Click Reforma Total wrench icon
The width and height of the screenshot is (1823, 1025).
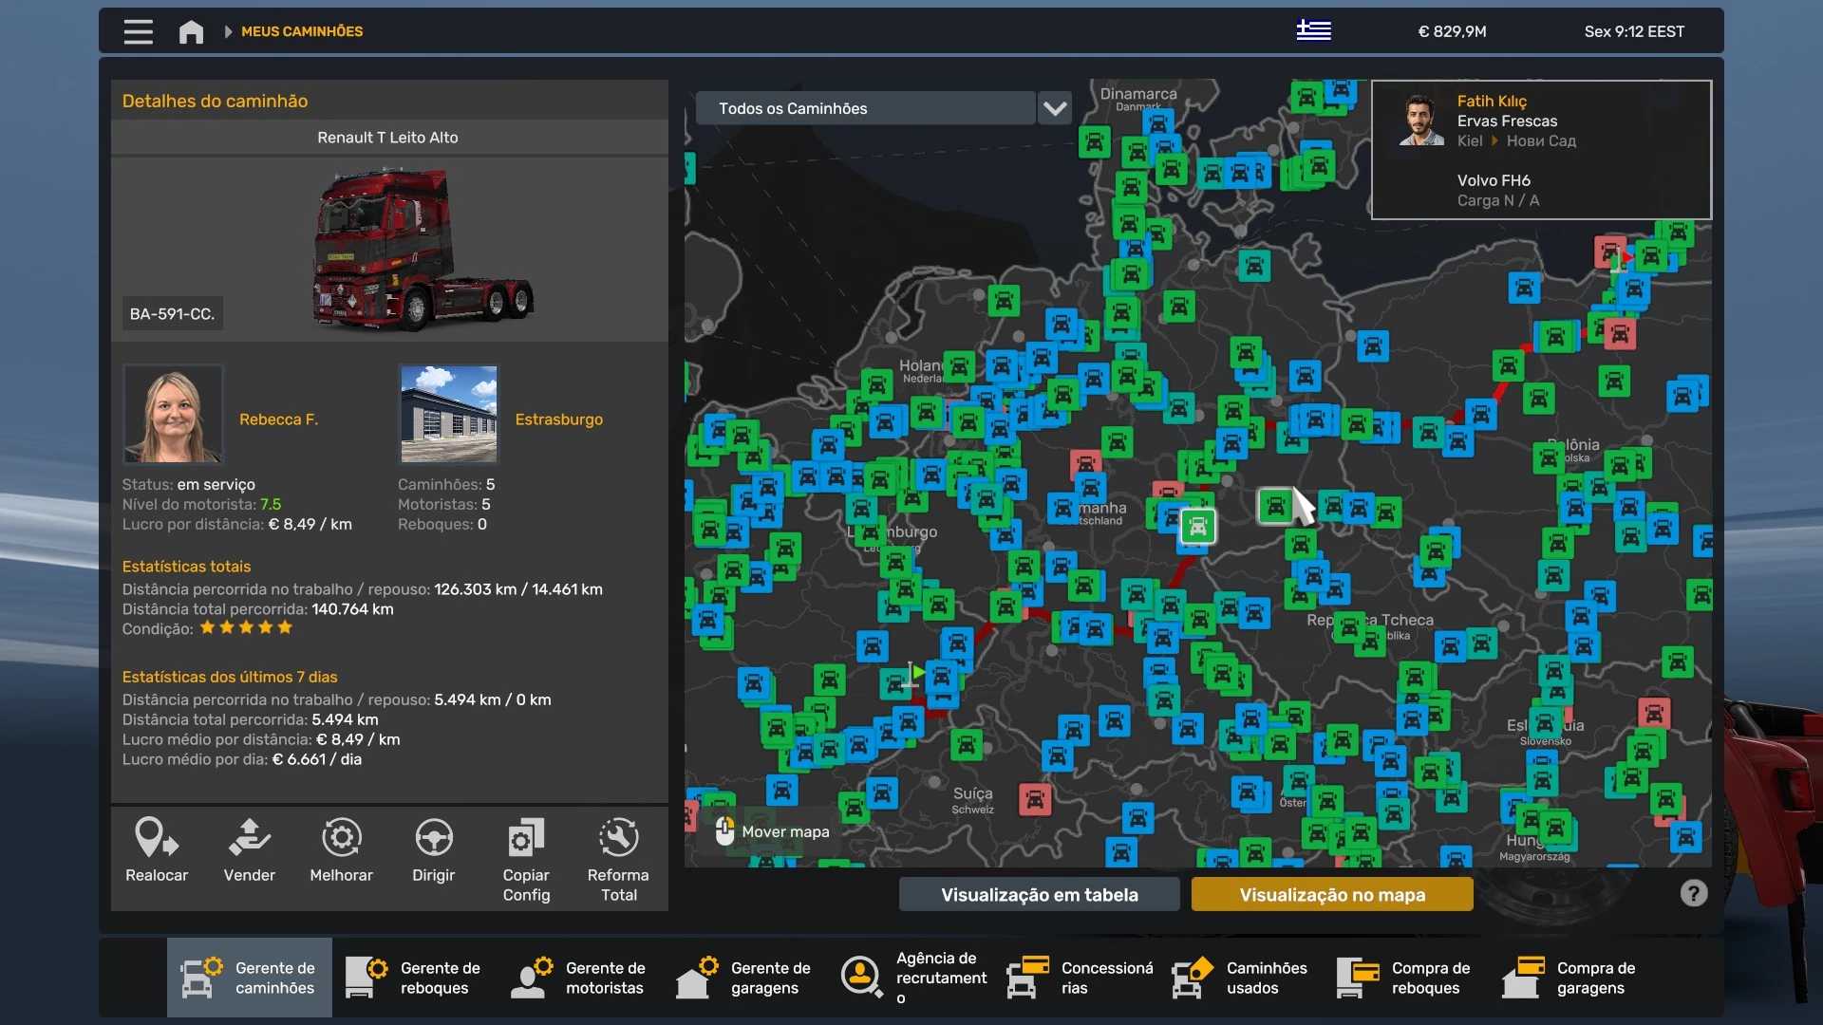(x=618, y=838)
